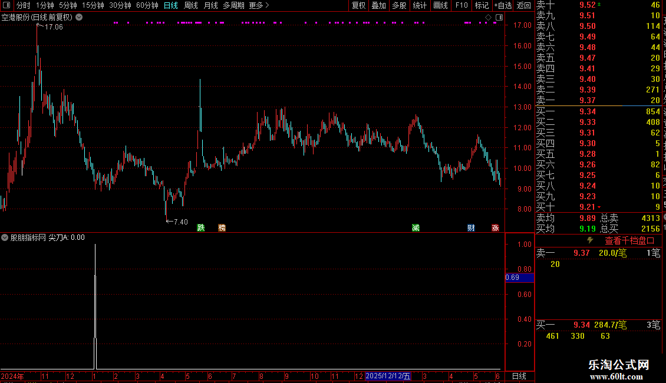The image size is (666, 383).
Task: Select the 日线 daily chart tab
Action: [x=171, y=5]
